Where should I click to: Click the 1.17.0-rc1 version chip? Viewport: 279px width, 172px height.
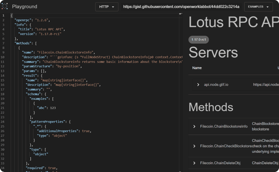[x=199, y=40]
